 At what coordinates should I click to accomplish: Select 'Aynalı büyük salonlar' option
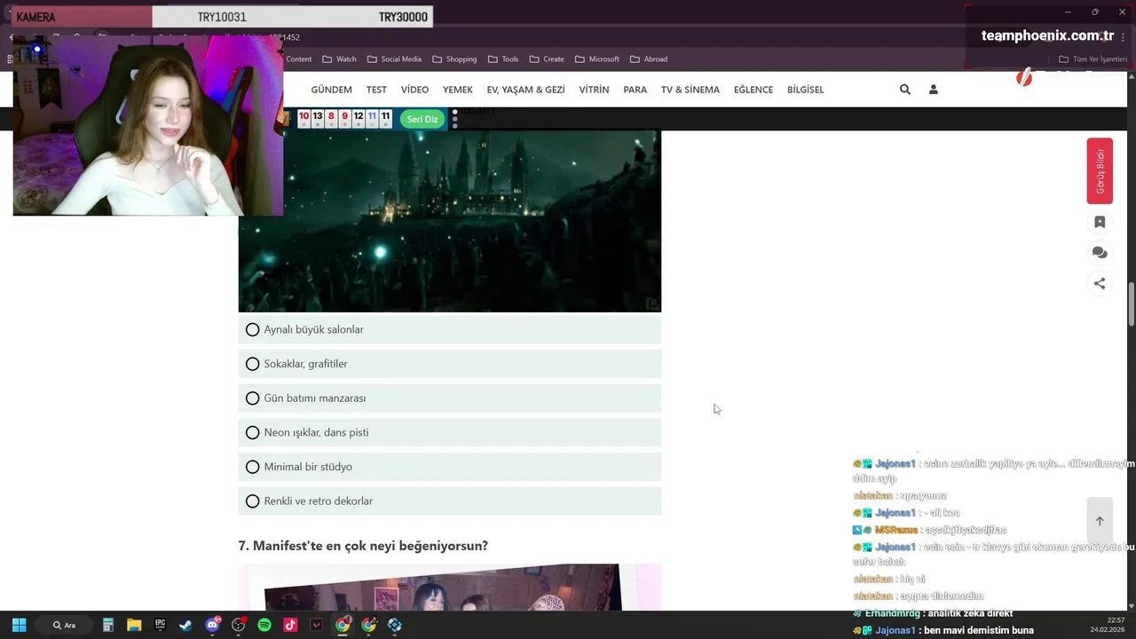coord(450,329)
